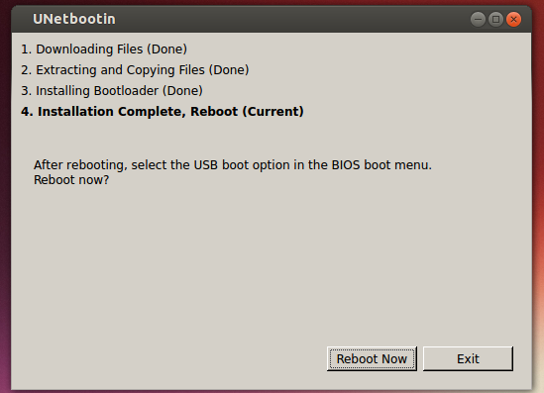Click the UNetbootin title bar text

pos(74,19)
